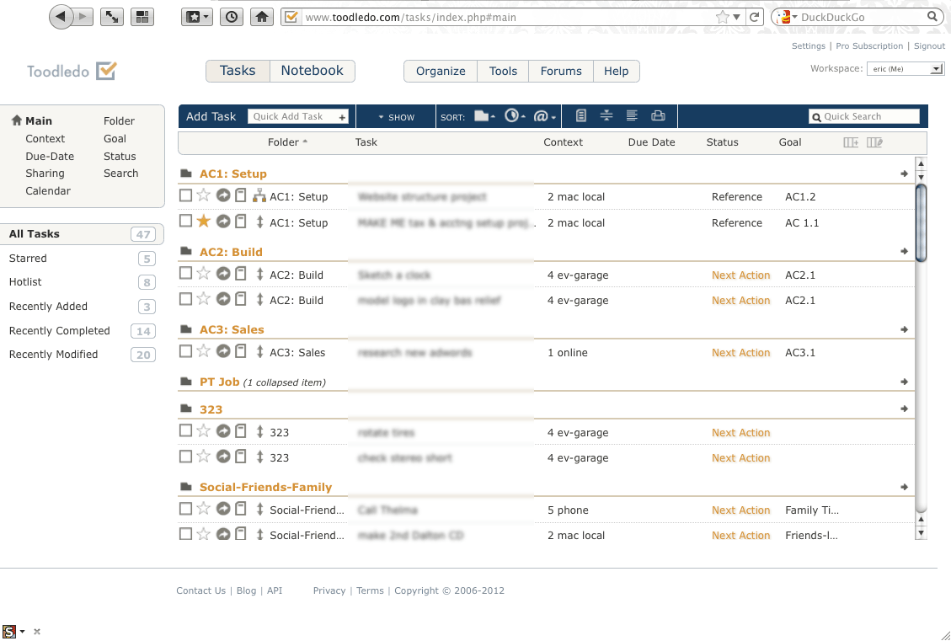Check off the Friends-l... goal task
This screenshot has width=951, height=641.
(185, 534)
